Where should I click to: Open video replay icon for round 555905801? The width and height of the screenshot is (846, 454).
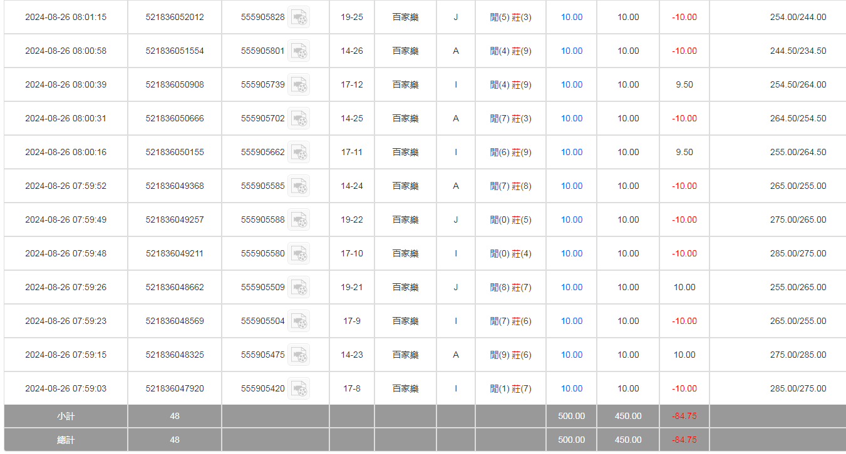pyautogui.click(x=299, y=51)
